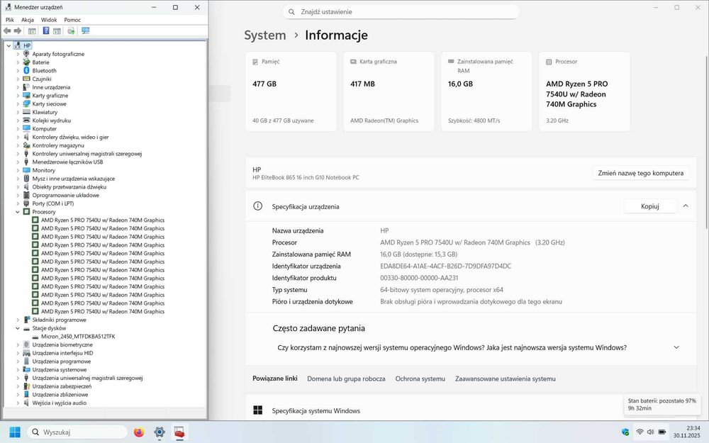Viewport: 709px width, 443px height.
Task: Select Oprogramowanie układowe tree item
Action: (x=65, y=196)
